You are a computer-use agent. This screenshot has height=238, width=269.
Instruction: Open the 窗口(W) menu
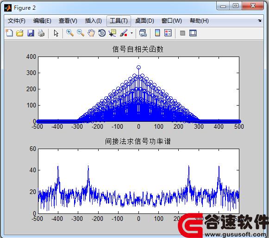click(x=172, y=21)
